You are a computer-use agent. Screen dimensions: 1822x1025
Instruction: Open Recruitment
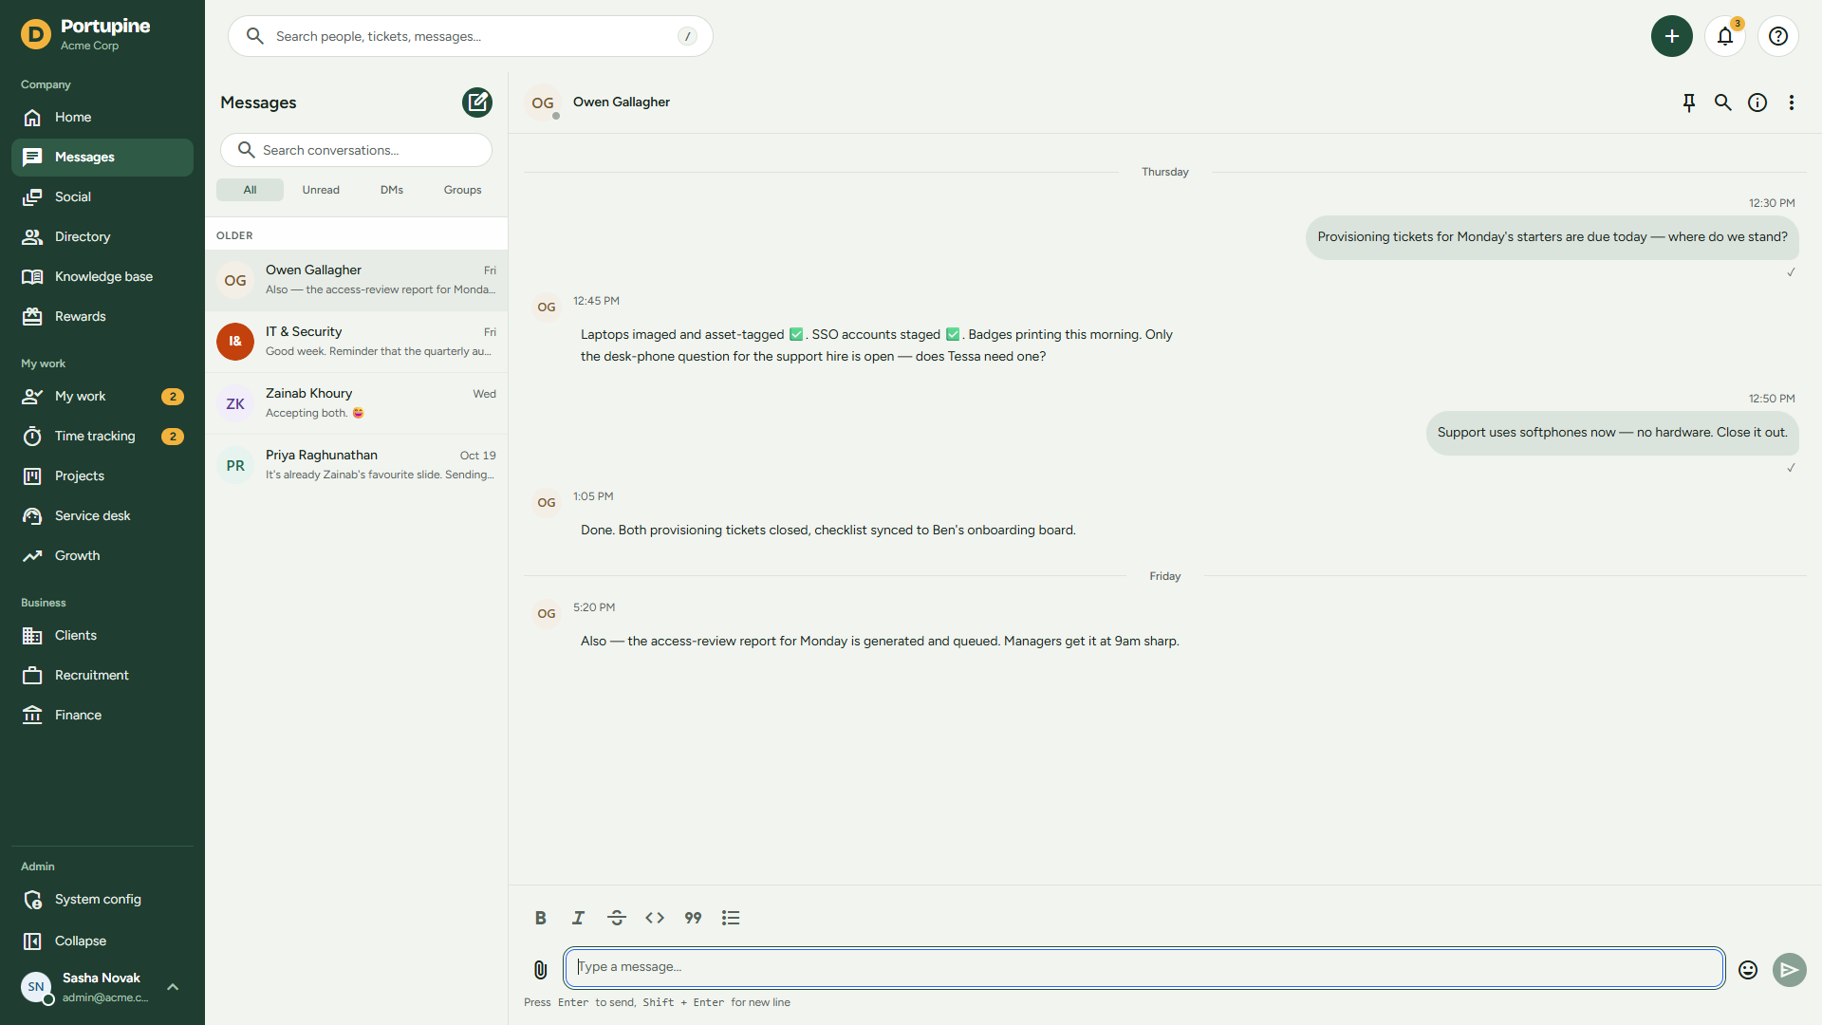102,676
